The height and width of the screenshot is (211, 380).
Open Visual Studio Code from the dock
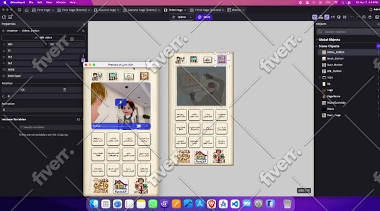click(235, 204)
